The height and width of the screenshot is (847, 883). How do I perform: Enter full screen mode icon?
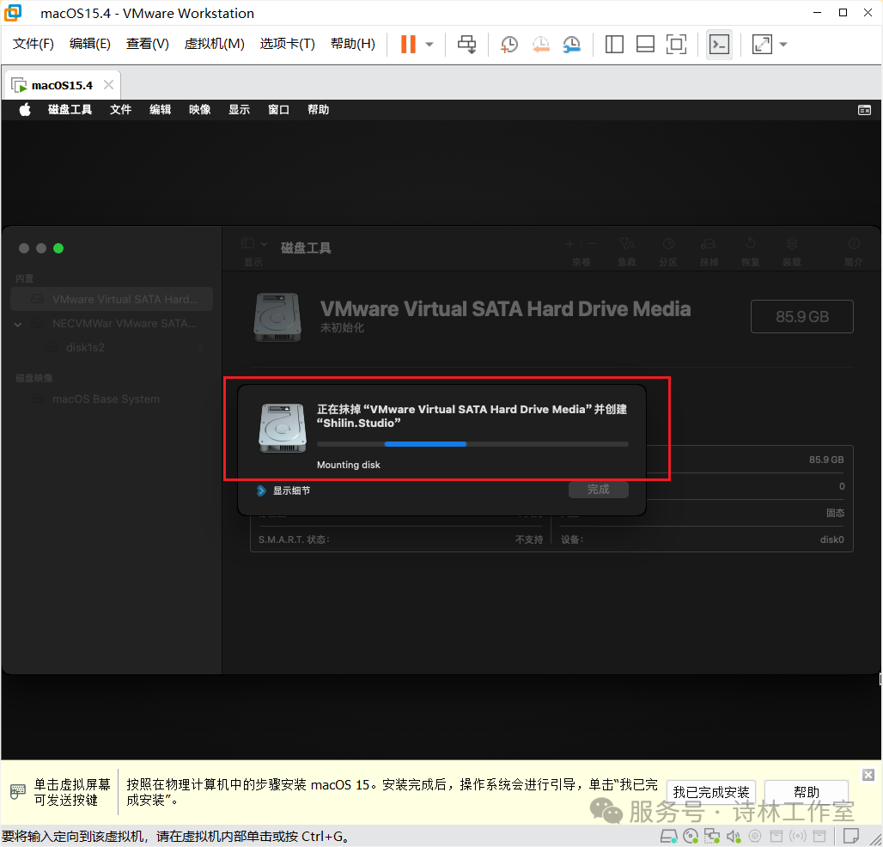pos(676,45)
